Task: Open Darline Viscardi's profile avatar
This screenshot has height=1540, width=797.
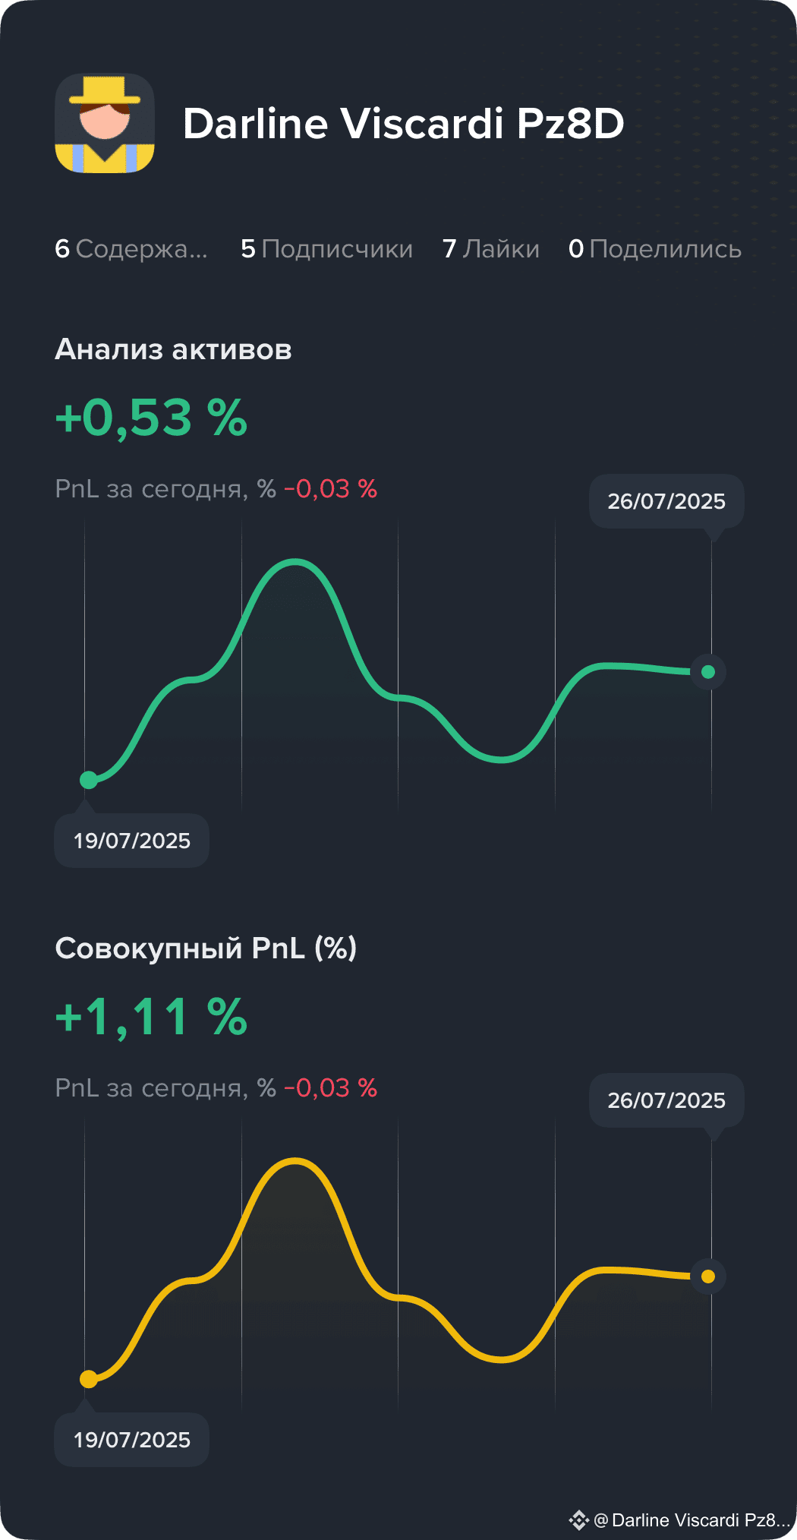Action: point(105,123)
